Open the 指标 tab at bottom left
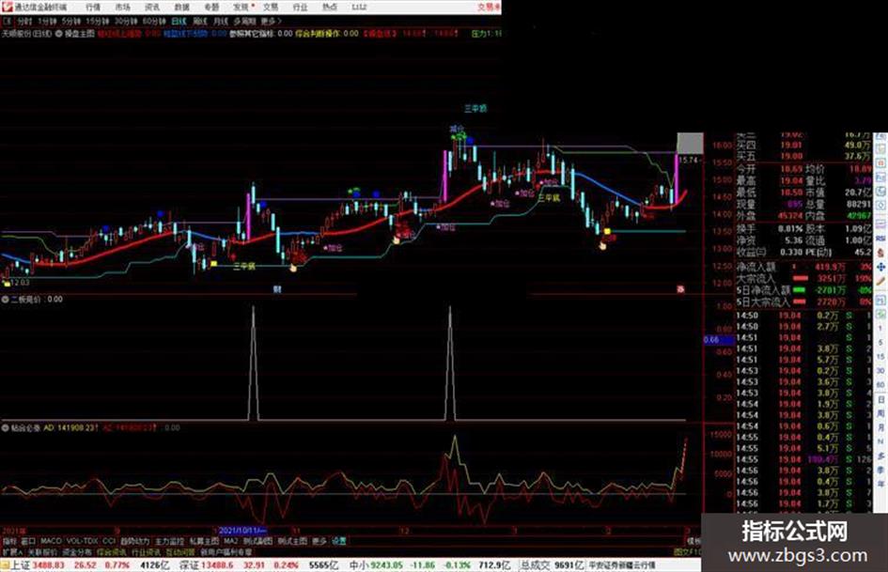 [9, 541]
